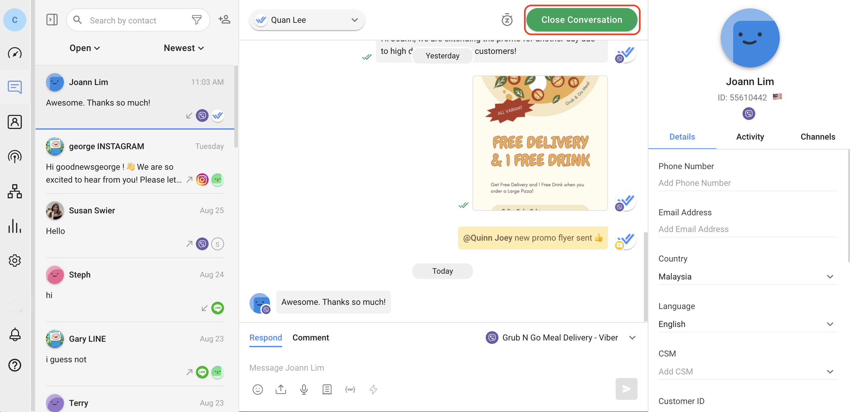Click the Close Conversation button
This screenshot has height=412, width=850.
pyautogui.click(x=581, y=20)
